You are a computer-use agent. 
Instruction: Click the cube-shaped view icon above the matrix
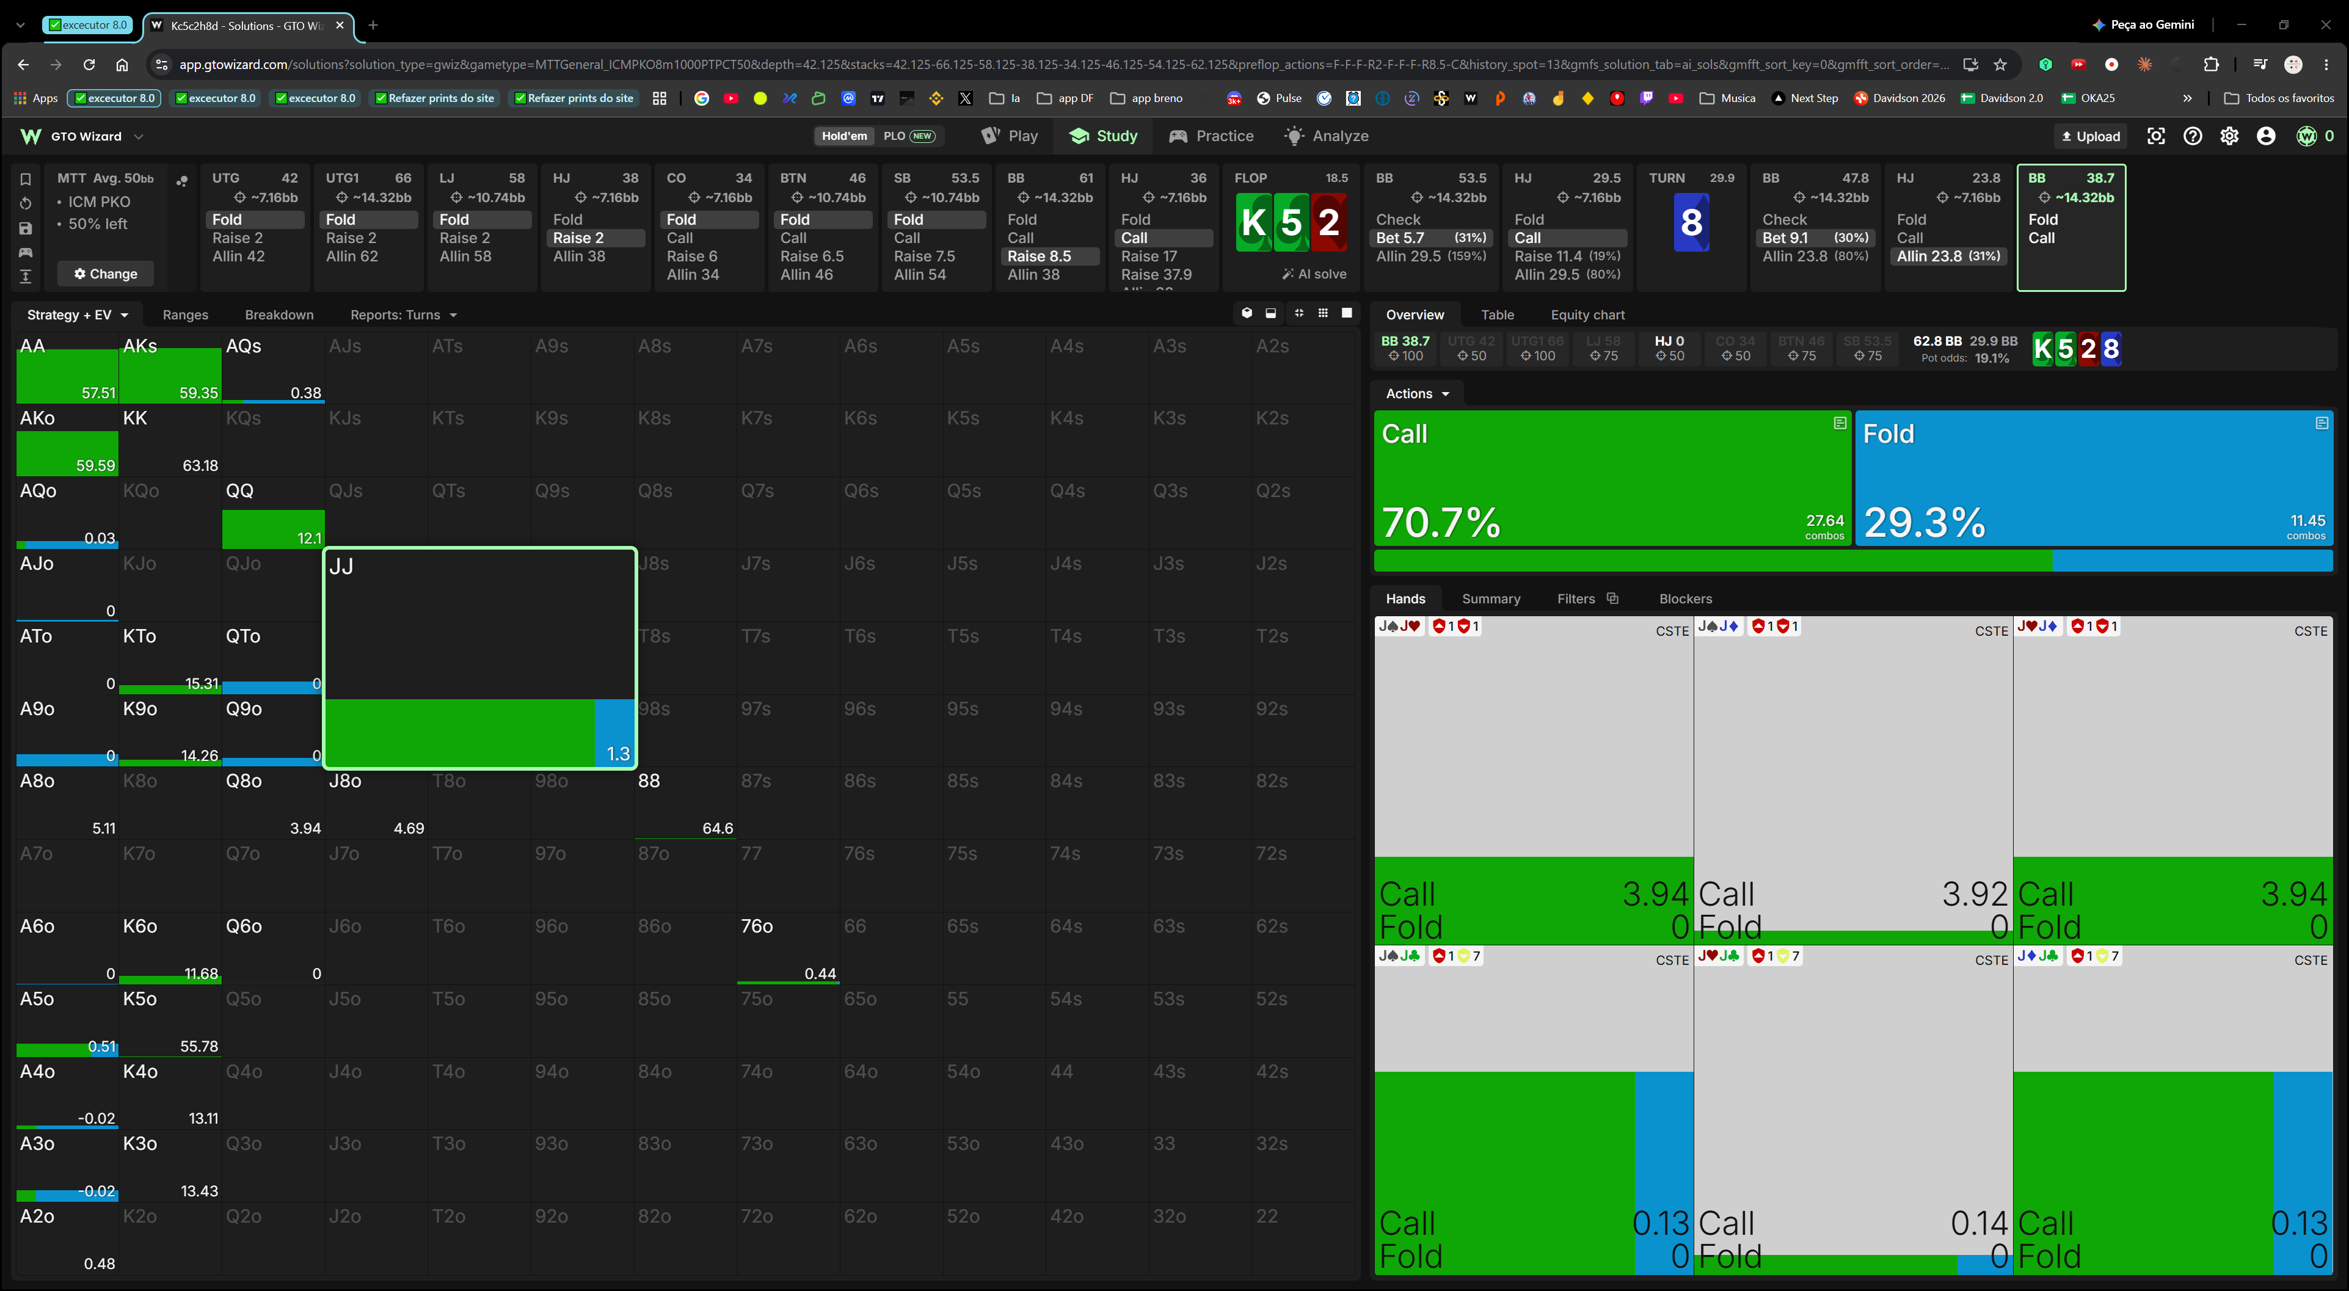point(1247,314)
